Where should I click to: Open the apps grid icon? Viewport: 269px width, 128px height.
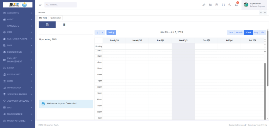(x=210, y=5)
